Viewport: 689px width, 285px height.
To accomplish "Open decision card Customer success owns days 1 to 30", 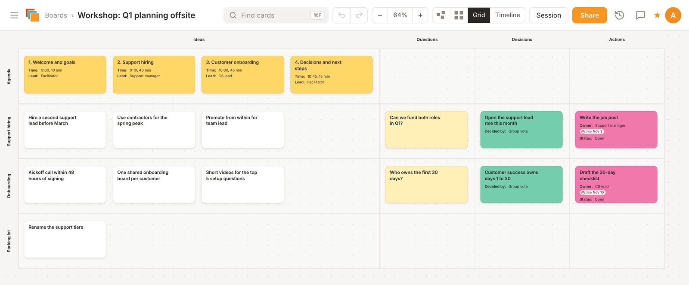I will (x=521, y=185).
